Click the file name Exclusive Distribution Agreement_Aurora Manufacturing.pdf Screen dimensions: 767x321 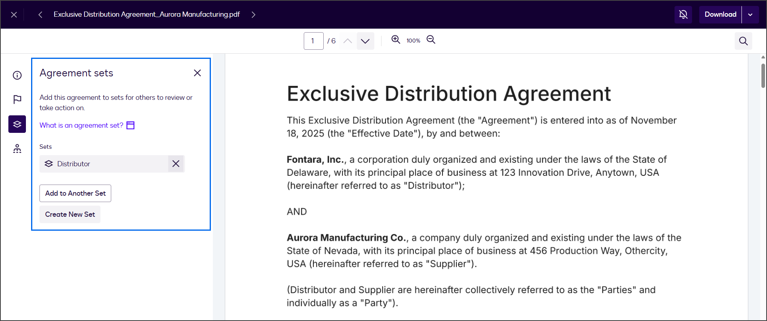[147, 14]
